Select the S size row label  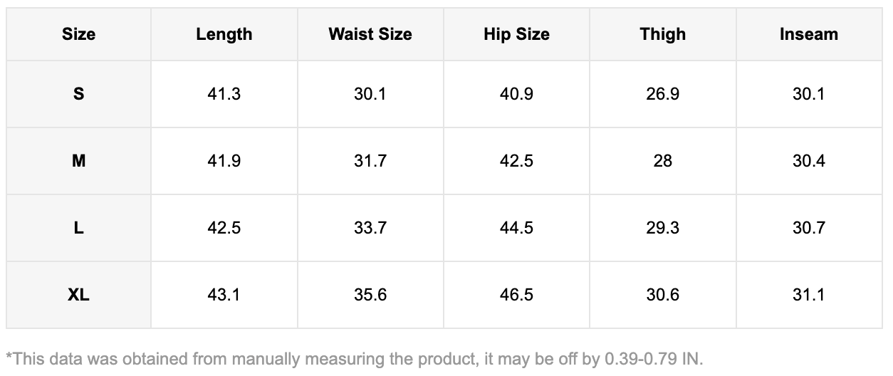tap(78, 94)
